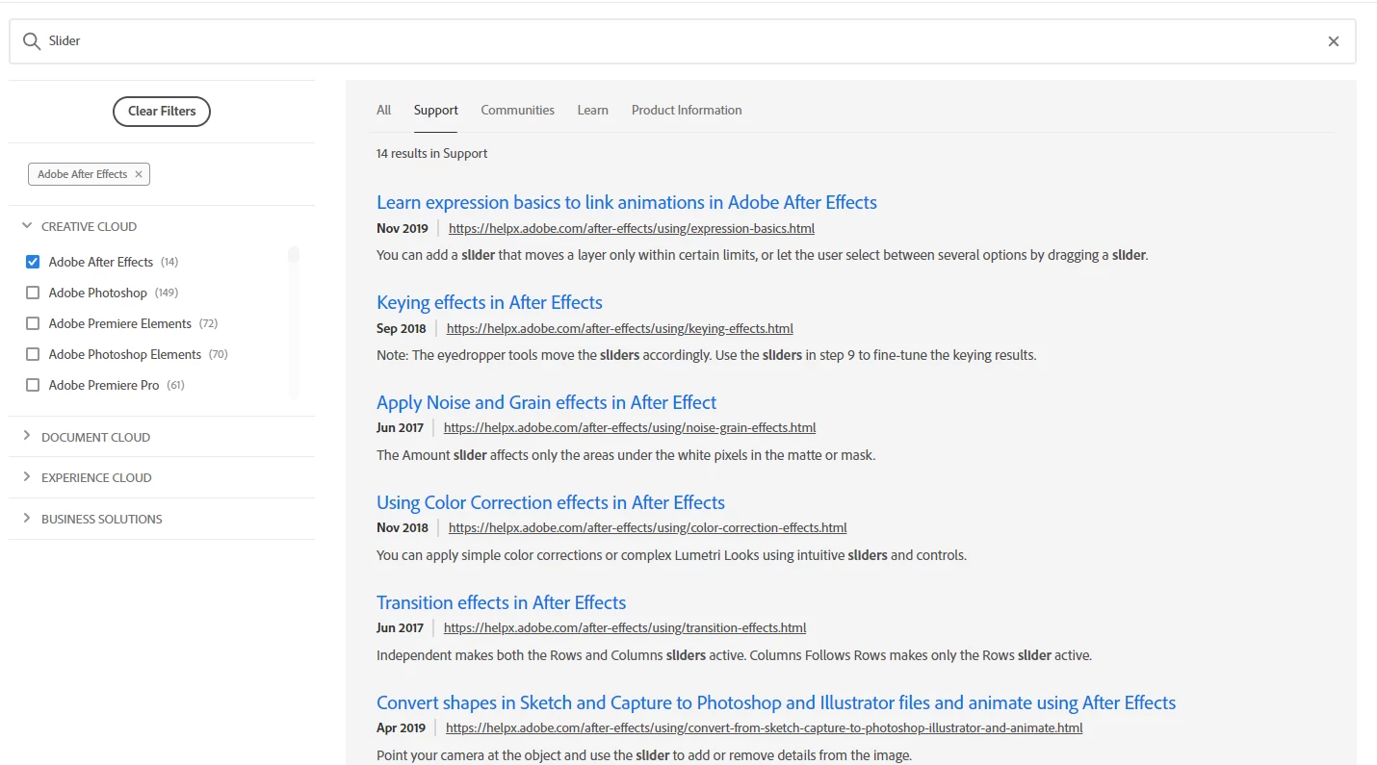This screenshot has width=1377, height=765.
Task: Select the Support tab
Action: [435, 110]
